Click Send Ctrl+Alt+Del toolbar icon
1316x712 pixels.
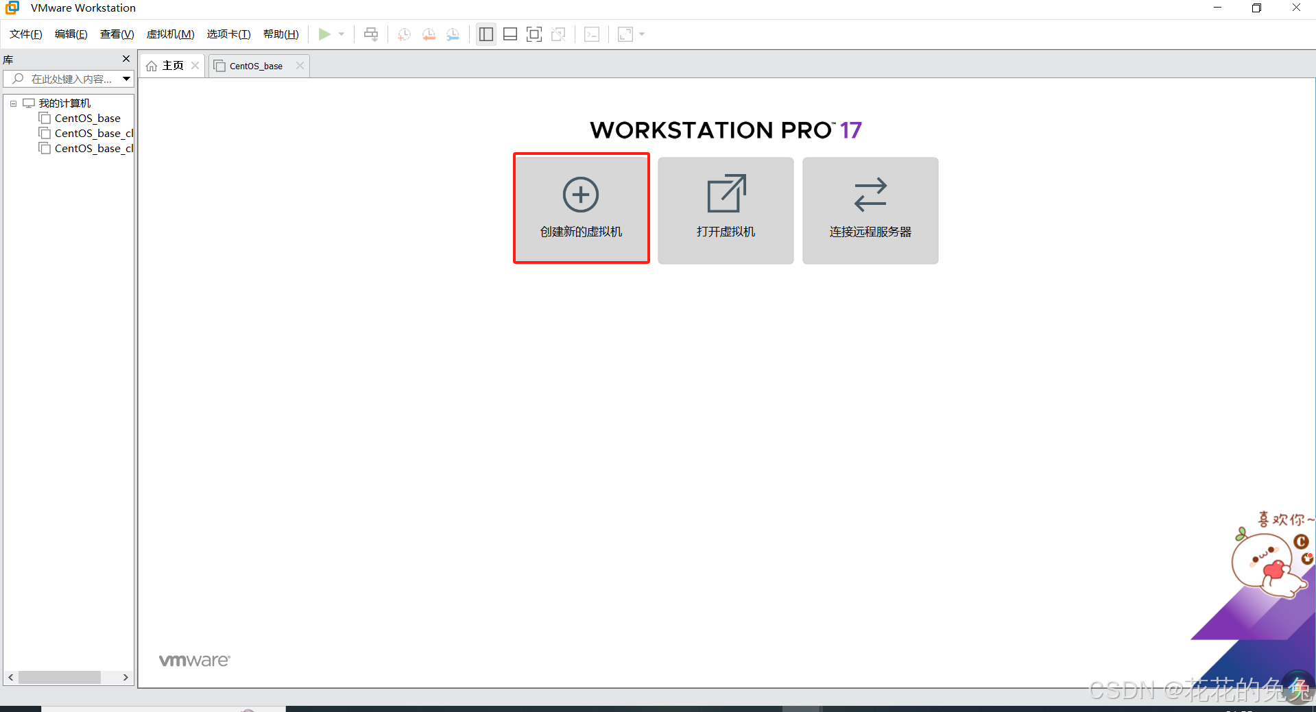(371, 34)
